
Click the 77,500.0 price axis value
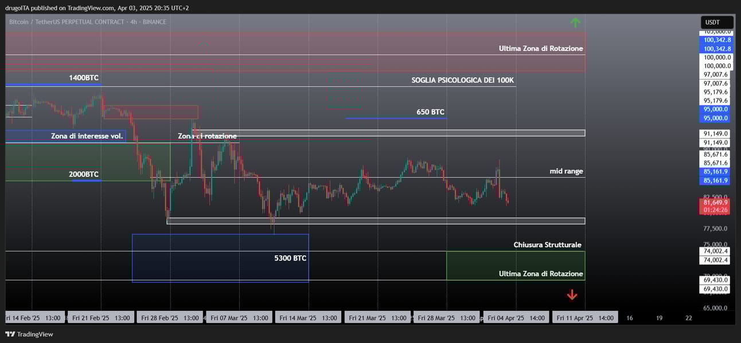pos(715,228)
